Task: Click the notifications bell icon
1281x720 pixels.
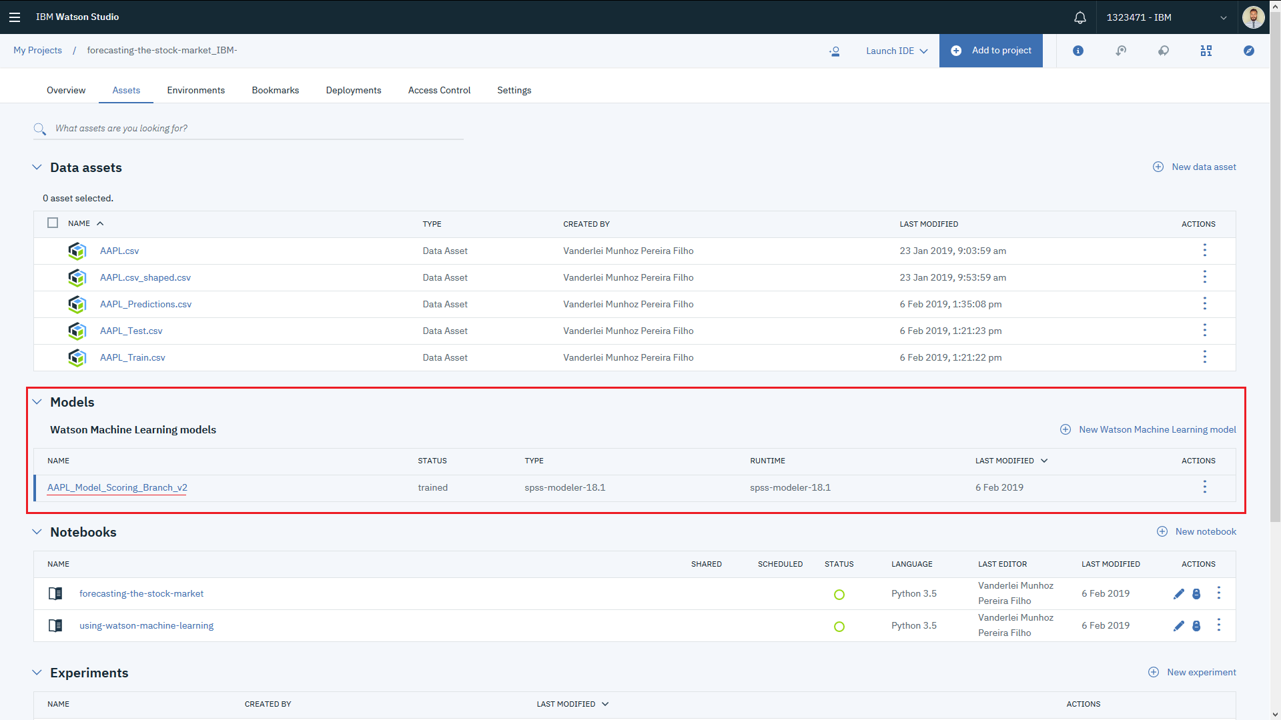Action: (1080, 17)
